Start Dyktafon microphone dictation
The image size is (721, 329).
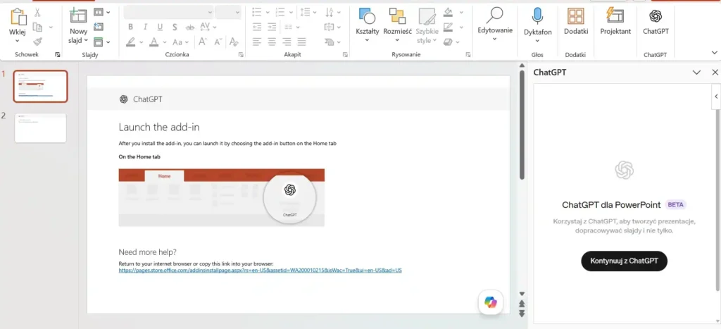[x=537, y=17]
